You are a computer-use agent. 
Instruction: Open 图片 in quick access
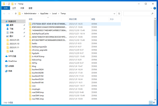tap(11, 36)
